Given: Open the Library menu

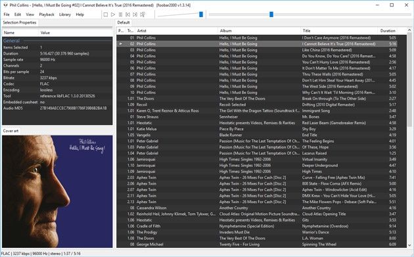Looking at the screenshot, I should [x=65, y=14].
